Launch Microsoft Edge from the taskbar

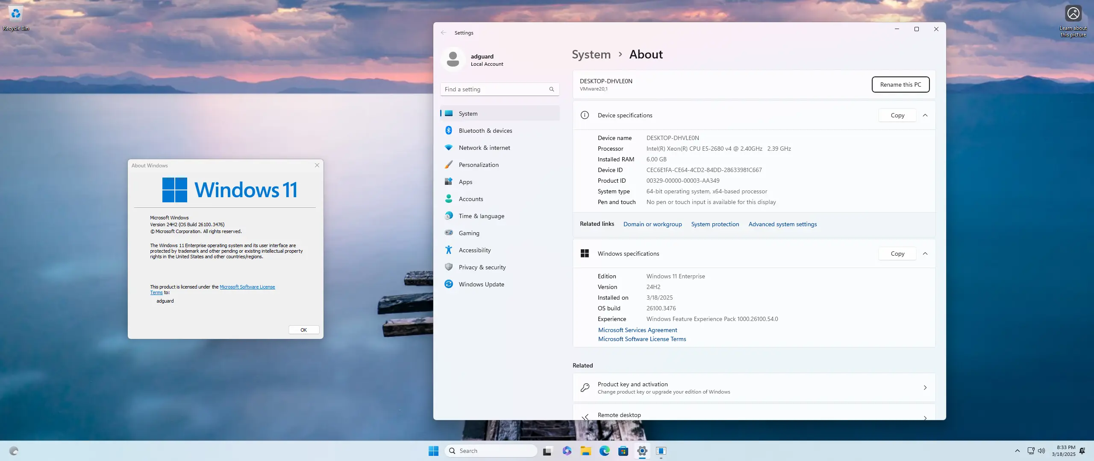click(604, 451)
